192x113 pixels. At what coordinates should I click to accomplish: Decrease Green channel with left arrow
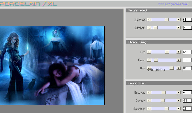149,60
